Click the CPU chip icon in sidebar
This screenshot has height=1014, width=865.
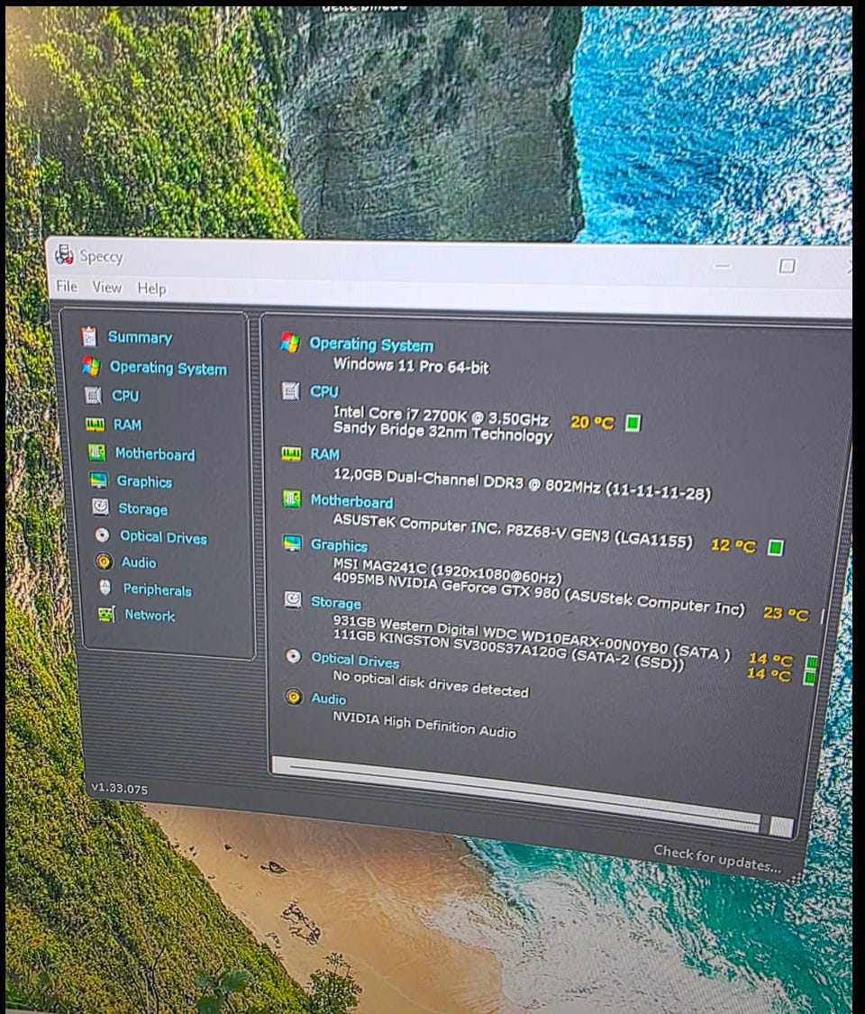point(93,395)
